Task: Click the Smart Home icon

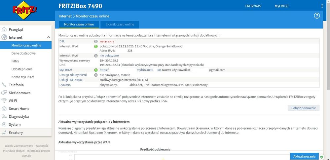Action: (x=4, y=109)
